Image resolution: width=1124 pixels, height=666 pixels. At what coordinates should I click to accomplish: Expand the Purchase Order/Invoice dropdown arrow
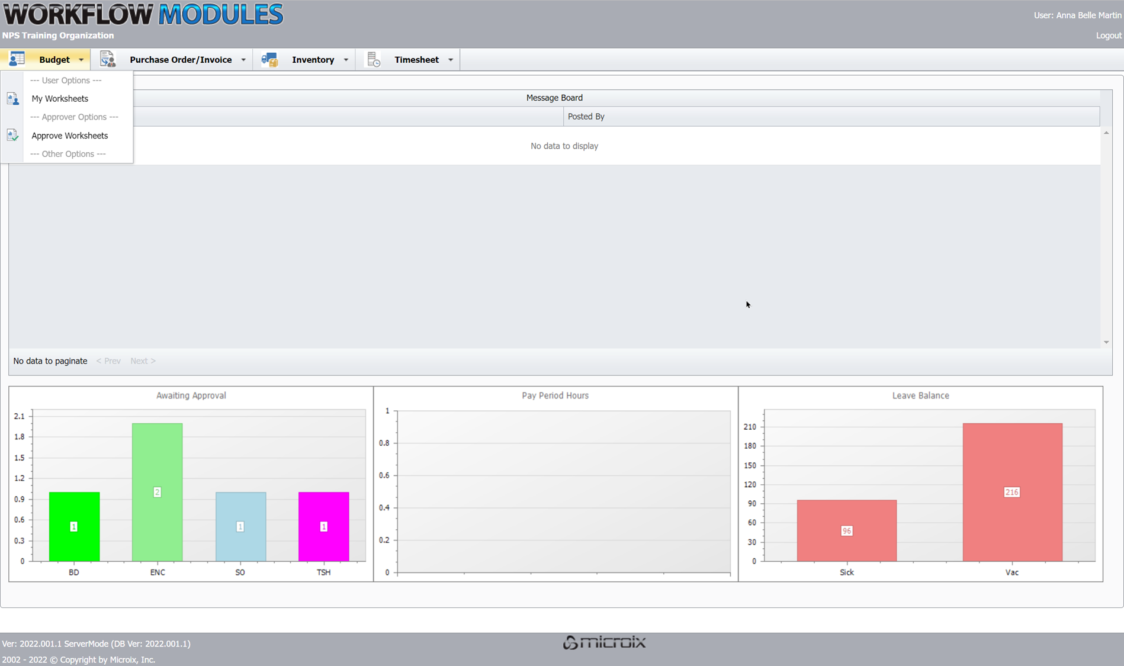(x=243, y=60)
